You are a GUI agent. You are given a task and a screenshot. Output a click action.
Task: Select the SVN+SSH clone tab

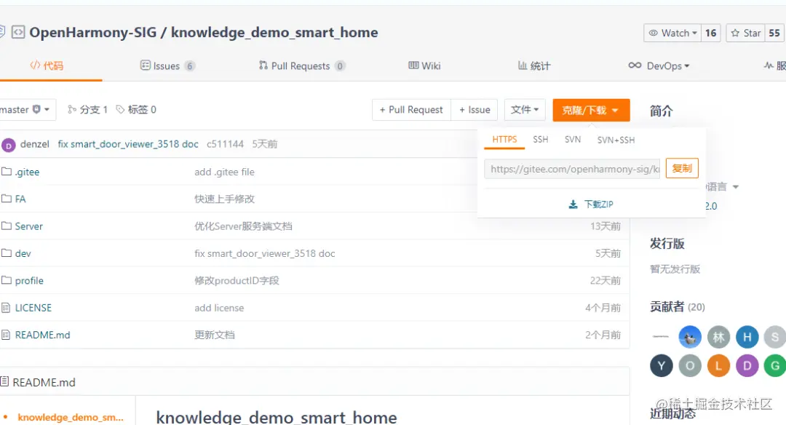pyautogui.click(x=616, y=140)
